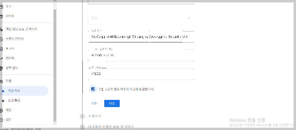This screenshot has height=130, width=296.
Task: Open the 약관 footer link
Action: coord(38,129)
